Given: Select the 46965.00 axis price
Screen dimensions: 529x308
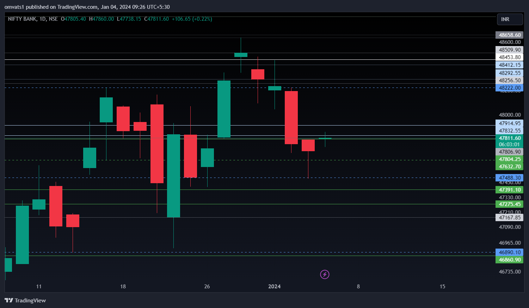Looking at the screenshot, I should coord(510,243).
